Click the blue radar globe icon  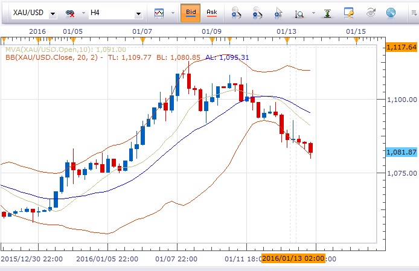(391, 13)
